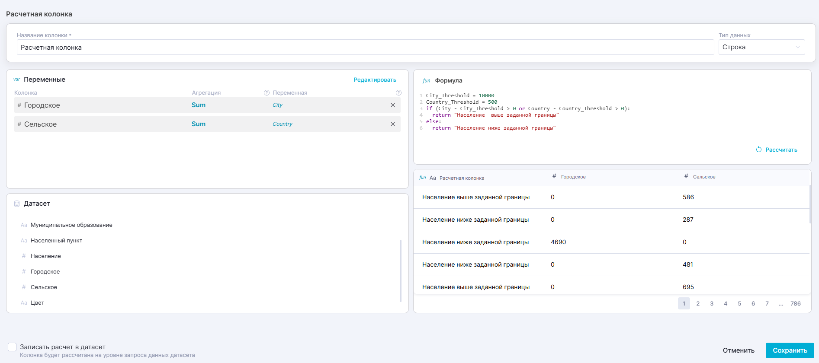
Task: Click the Рассчитать refresh icon
Action: (x=758, y=150)
